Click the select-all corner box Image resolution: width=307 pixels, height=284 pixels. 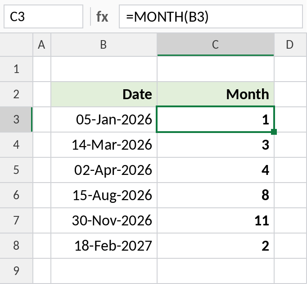(16, 45)
